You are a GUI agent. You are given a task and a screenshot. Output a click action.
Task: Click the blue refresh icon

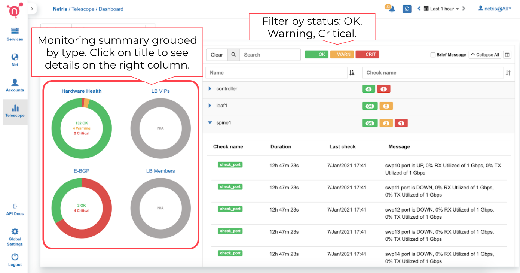[x=407, y=9]
